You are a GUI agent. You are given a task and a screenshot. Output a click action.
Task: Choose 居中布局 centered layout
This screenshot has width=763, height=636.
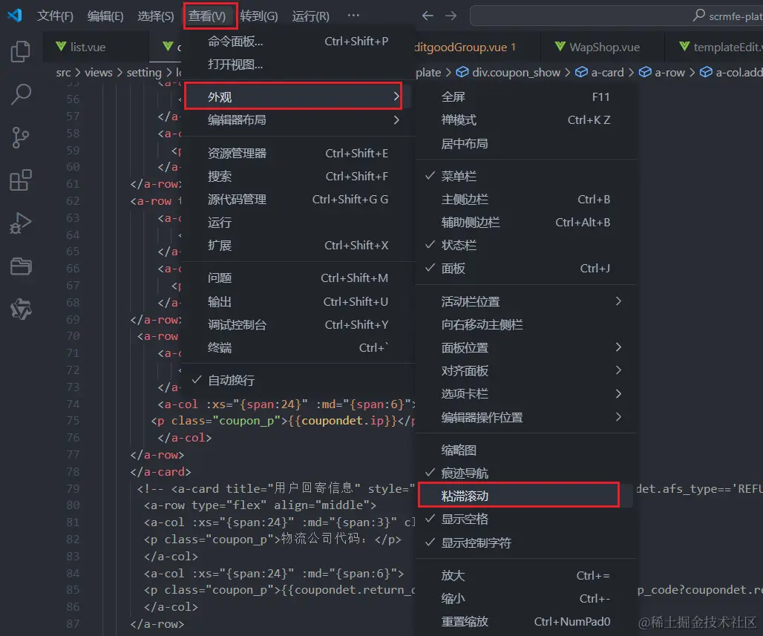pyautogui.click(x=525, y=143)
